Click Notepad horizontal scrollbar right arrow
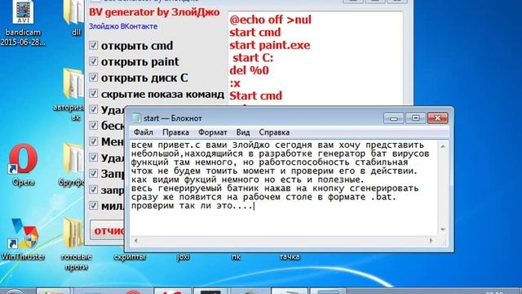522x294 pixels. click(x=431, y=240)
